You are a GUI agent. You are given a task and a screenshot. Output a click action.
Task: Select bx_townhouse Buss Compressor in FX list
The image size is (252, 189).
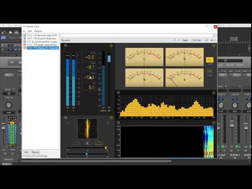pyautogui.click(x=42, y=41)
